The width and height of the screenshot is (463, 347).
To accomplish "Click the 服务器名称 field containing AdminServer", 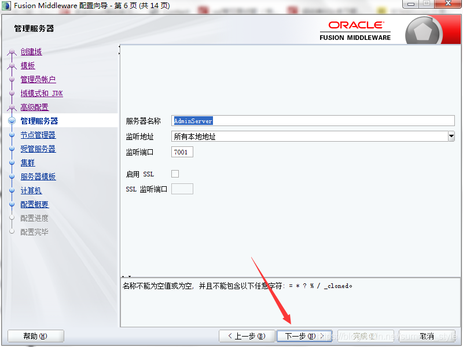I will tap(313, 121).
